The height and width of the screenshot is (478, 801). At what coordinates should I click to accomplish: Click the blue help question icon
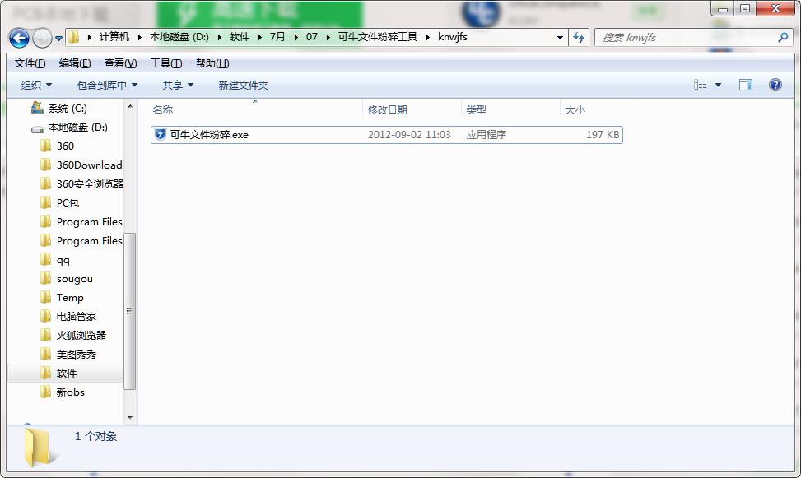point(775,85)
